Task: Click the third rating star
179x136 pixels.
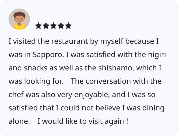Action: [x=53, y=26]
